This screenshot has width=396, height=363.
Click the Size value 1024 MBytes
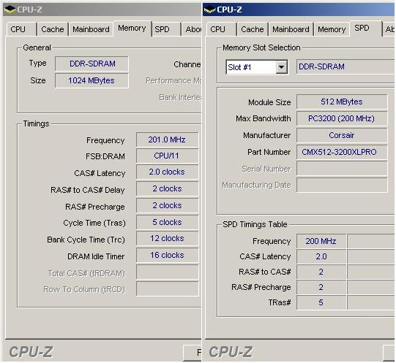(x=92, y=80)
